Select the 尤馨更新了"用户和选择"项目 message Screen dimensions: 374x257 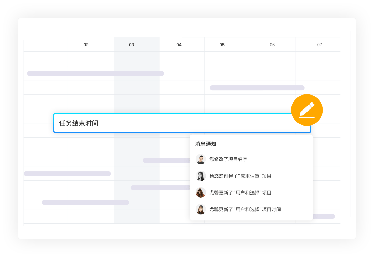(240, 193)
